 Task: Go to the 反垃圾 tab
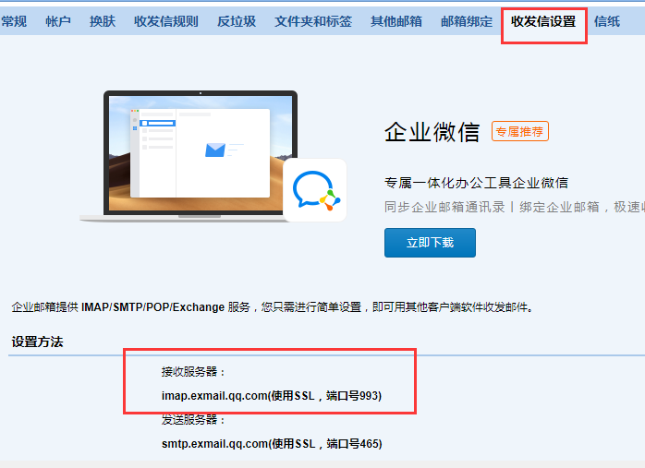click(x=237, y=21)
